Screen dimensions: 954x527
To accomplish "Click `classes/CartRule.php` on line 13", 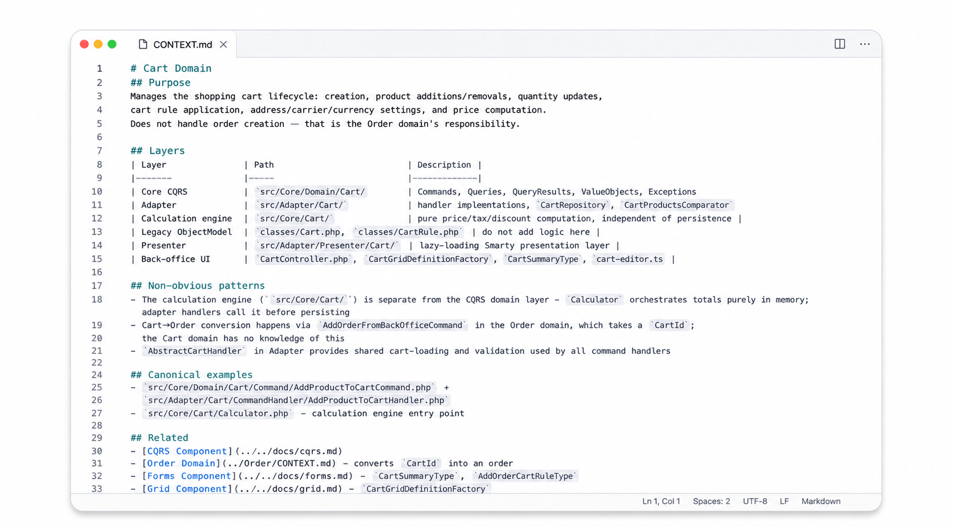I will point(408,232).
